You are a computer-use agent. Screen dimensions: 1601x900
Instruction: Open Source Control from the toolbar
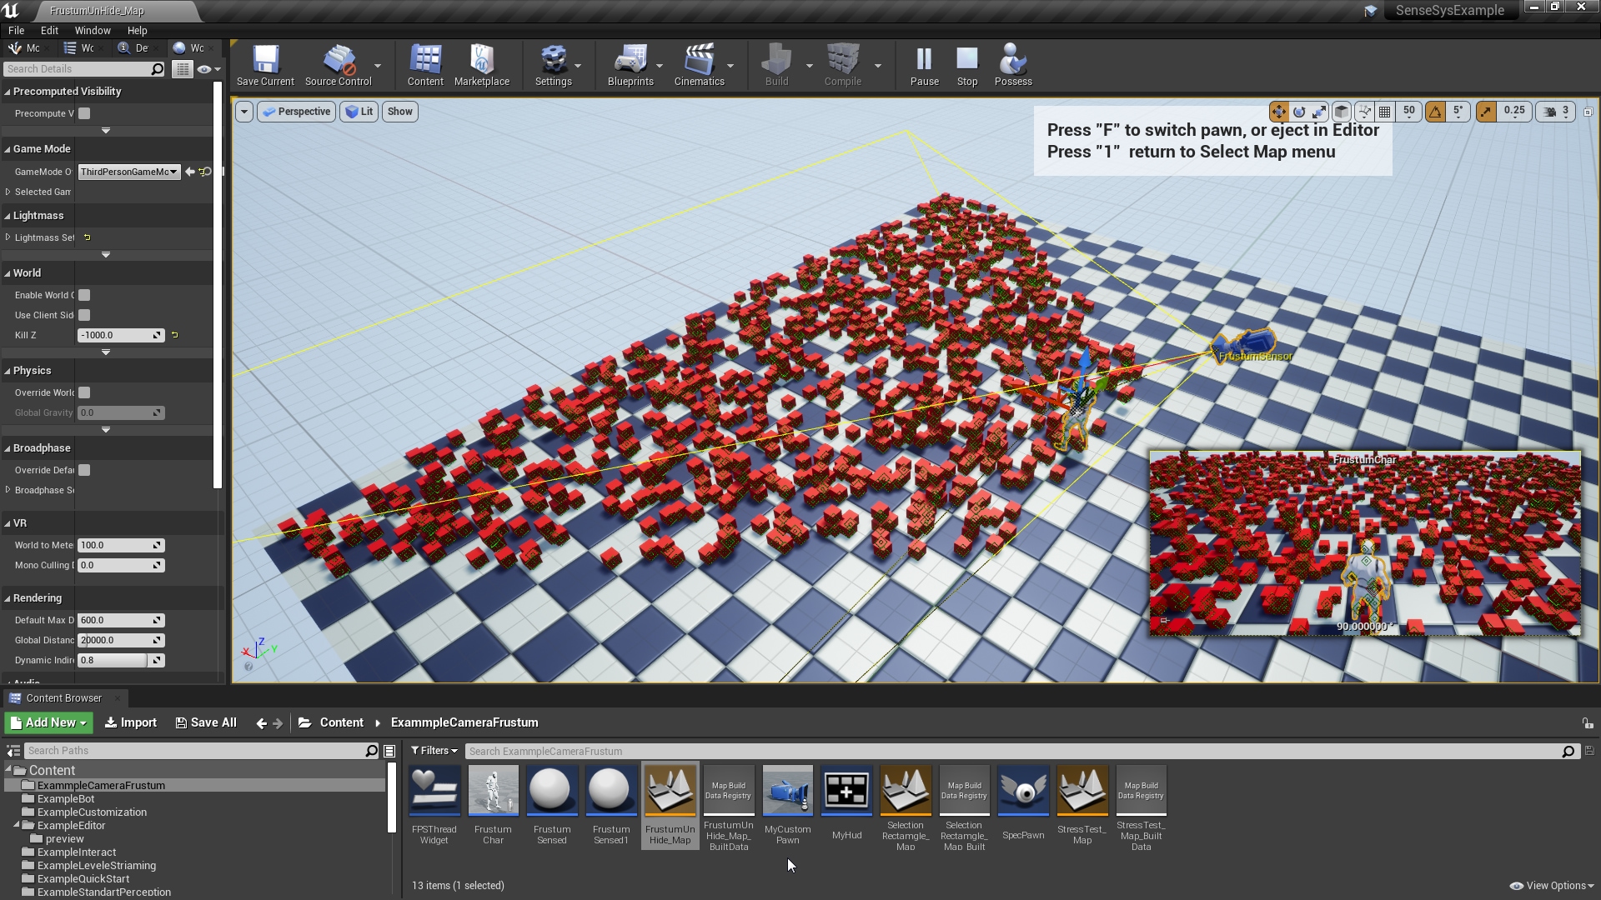coord(338,65)
